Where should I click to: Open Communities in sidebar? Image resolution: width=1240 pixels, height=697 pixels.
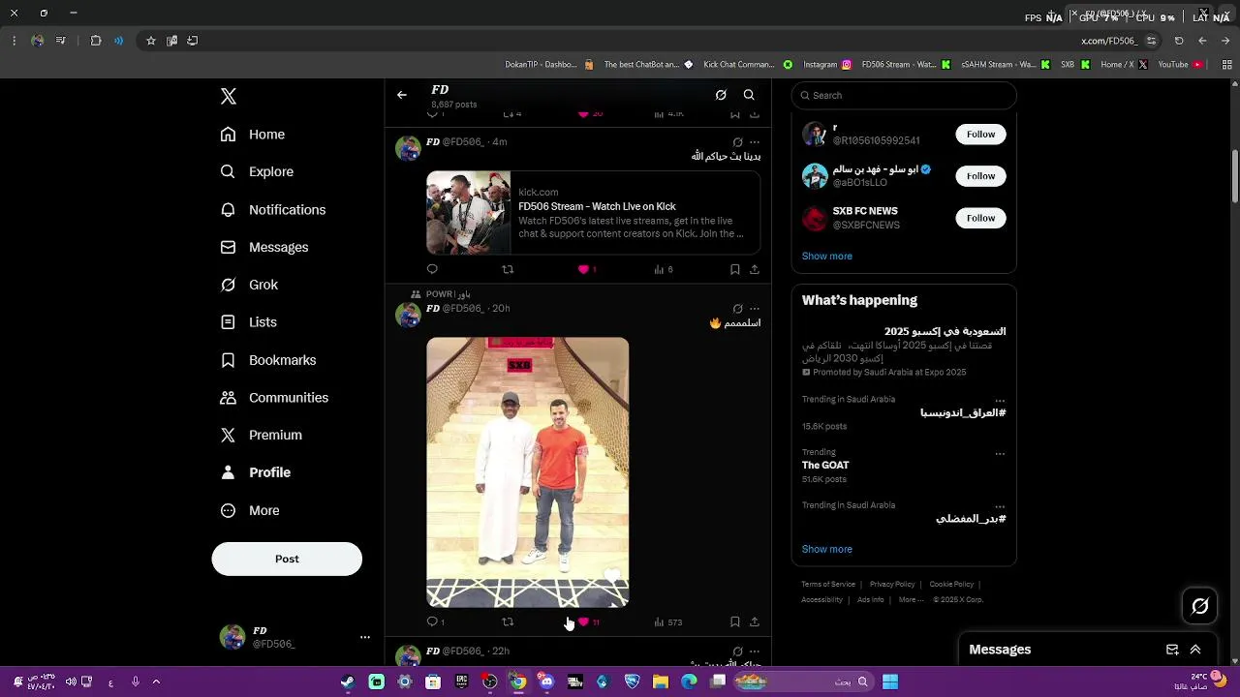274,398
